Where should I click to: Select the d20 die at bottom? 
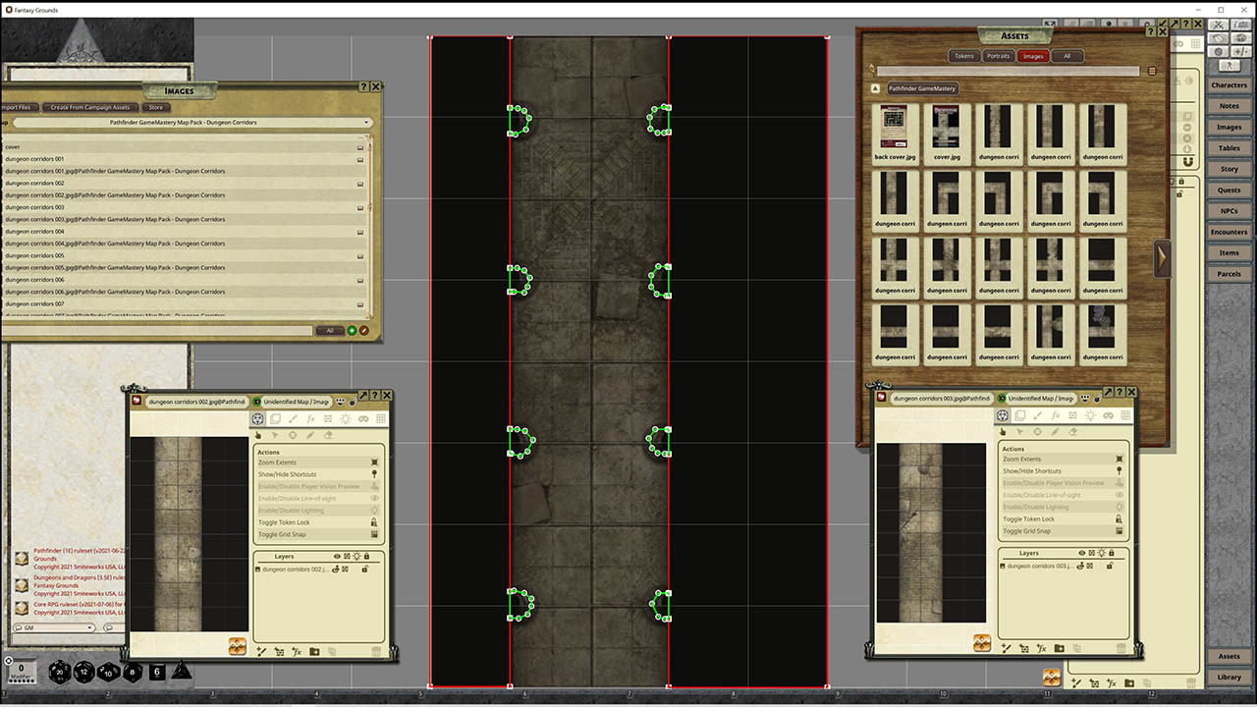click(61, 672)
